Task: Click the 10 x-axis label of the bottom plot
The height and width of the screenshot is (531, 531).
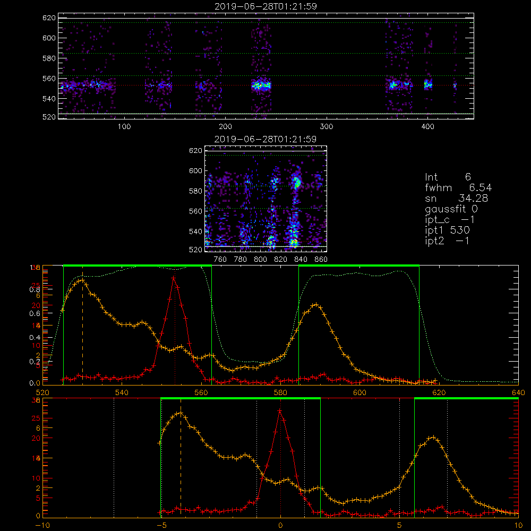Action: point(518,526)
